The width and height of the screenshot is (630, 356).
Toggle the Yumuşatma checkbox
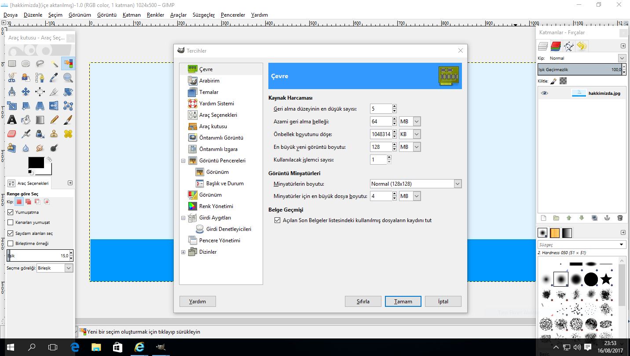(x=11, y=212)
